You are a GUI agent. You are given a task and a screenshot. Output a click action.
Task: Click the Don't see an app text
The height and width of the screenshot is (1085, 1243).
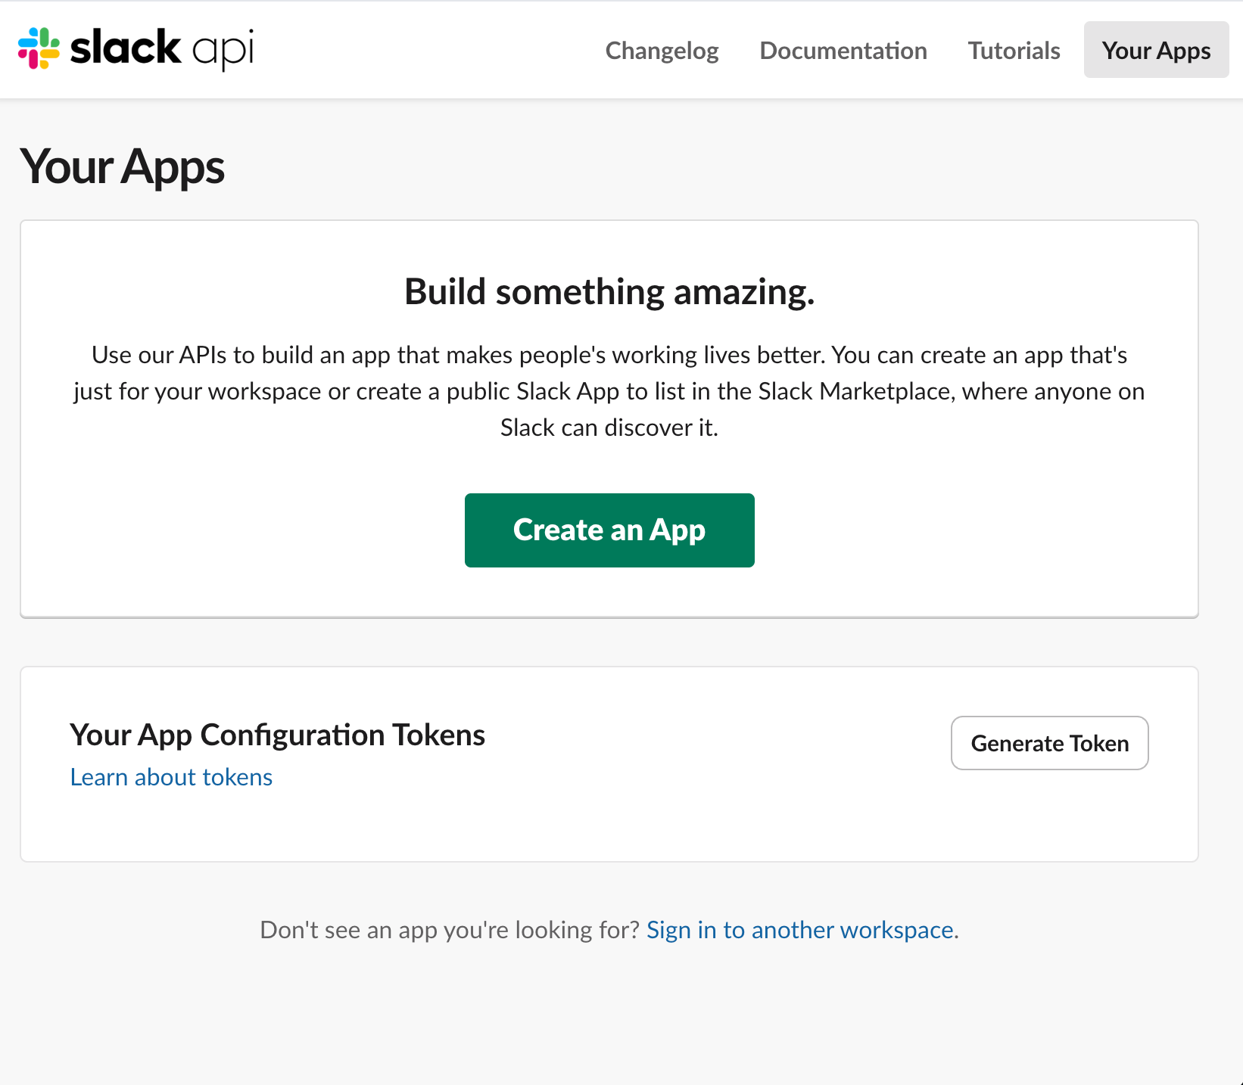click(x=450, y=930)
